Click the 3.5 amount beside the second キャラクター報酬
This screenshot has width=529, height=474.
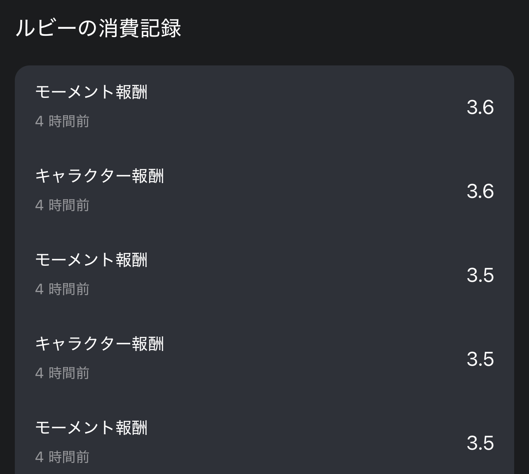pyautogui.click(x=480, y=359)
